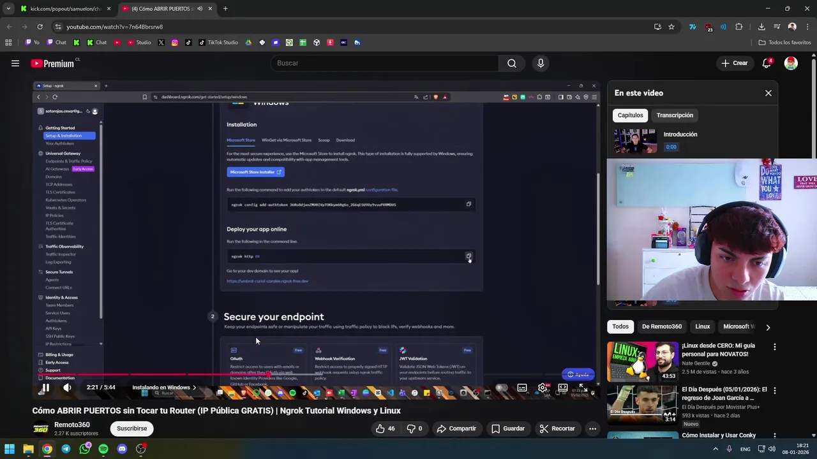
Task: Jump to the Introducción chapter thumbnail
Action: pyautogui.click(x=636, y=141)
